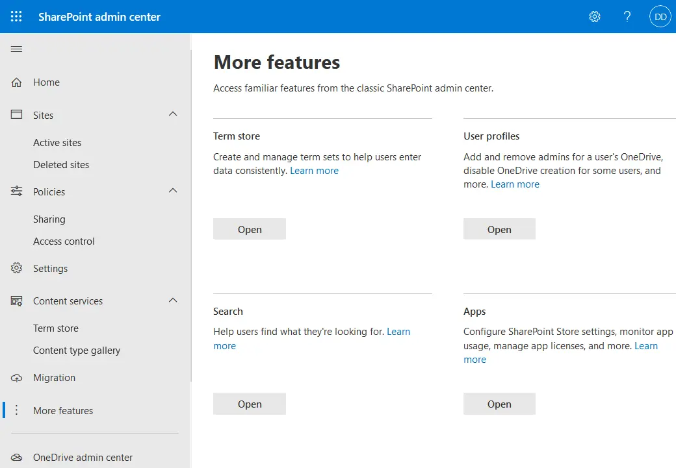Click the Migration cloud upload icon
This screenshot has height=468, width=676.
click(x=16, y=378)
